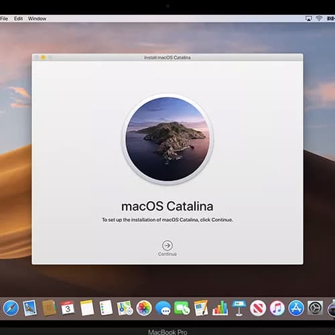The width and height of the screenshot is (335, 335).
Task: Open the News app
Action: click(x=258, y=308)
